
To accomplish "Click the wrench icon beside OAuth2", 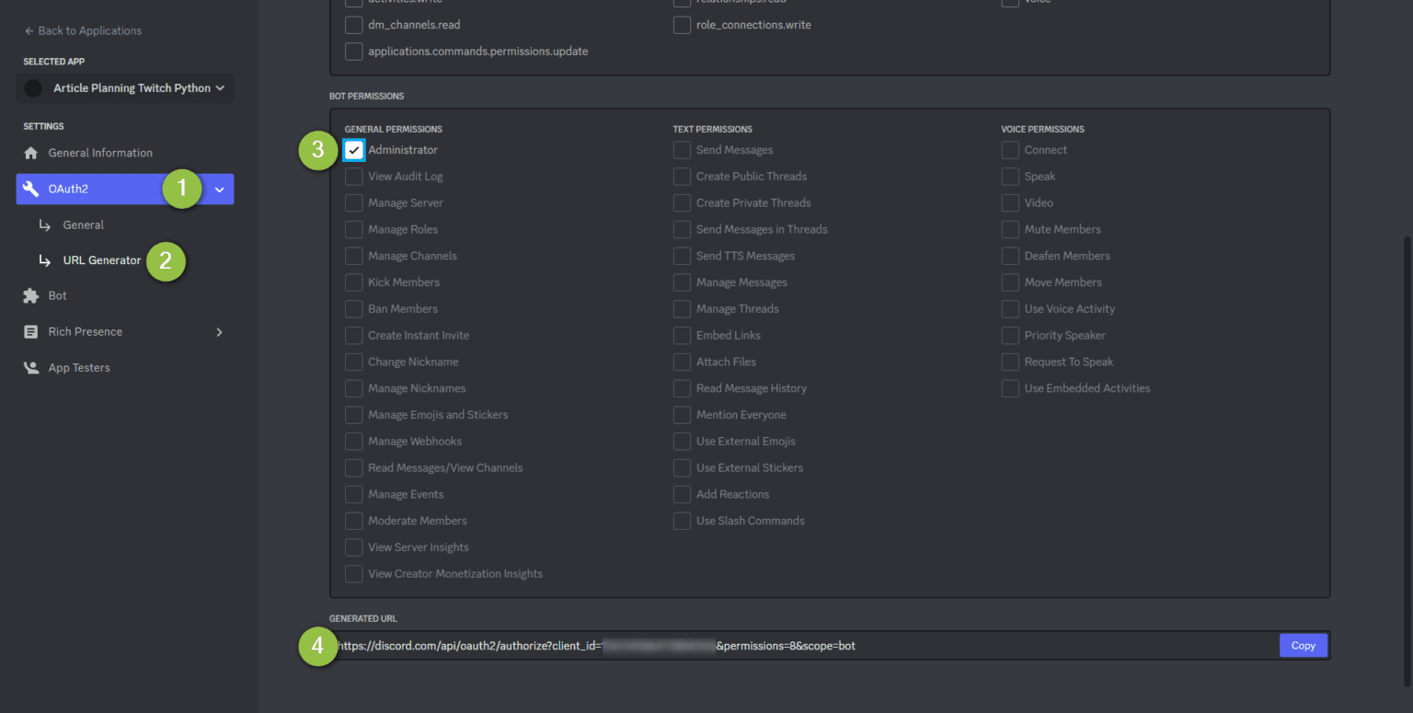I will pyautogui.click(x=31, y=189).
